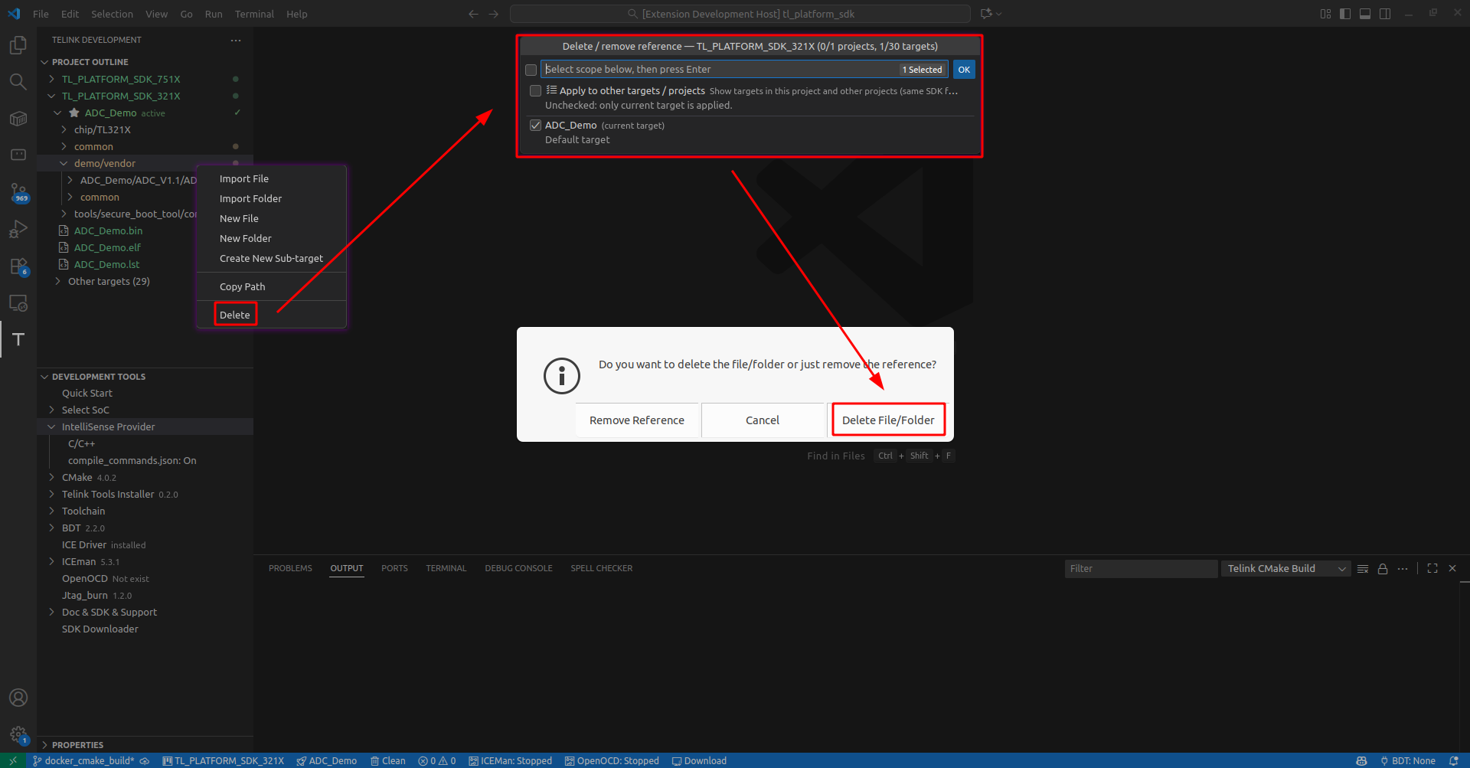Expand the Toolchain node

tap(51, 511)
